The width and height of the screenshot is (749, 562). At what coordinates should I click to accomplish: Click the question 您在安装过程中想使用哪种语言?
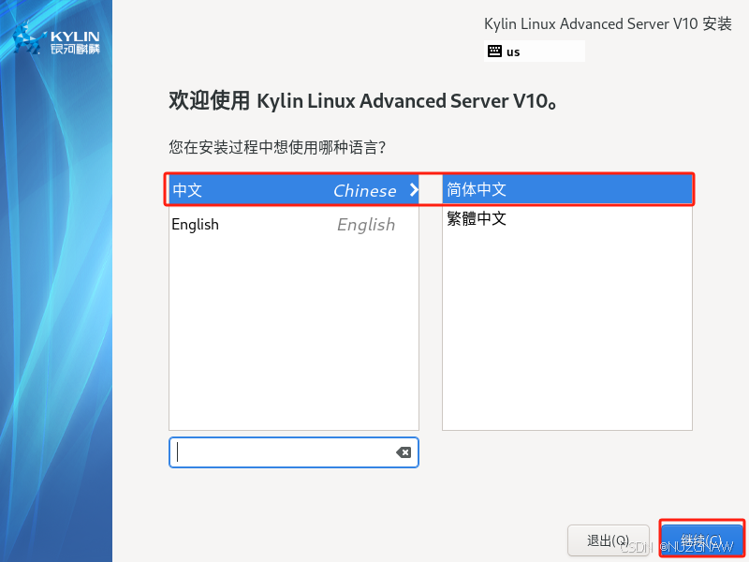(277, 147)
